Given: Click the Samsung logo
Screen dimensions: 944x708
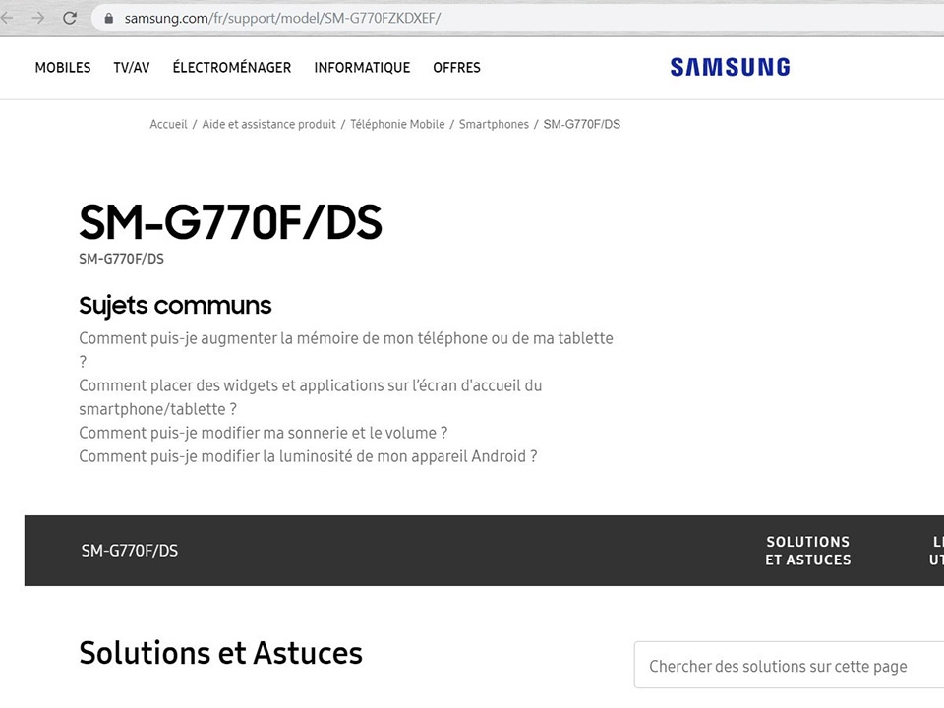Looking at the screenshot, I should click(730, 67).
